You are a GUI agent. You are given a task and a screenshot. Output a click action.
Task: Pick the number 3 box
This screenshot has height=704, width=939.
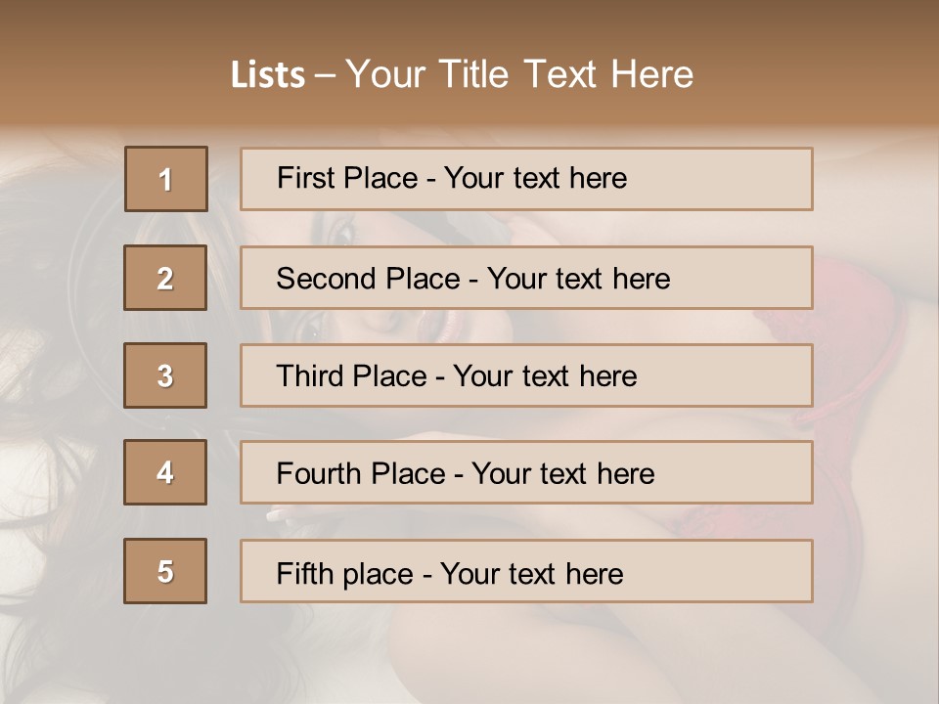click(x=165, y=375)
